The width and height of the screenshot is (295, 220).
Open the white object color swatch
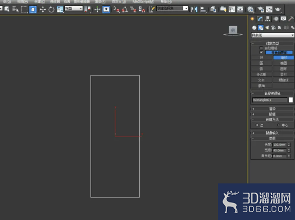291,100
